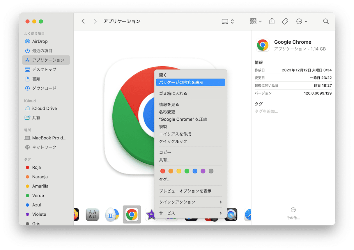
Task: Open AirDrop in the sidebar
Action: (40, 41)
